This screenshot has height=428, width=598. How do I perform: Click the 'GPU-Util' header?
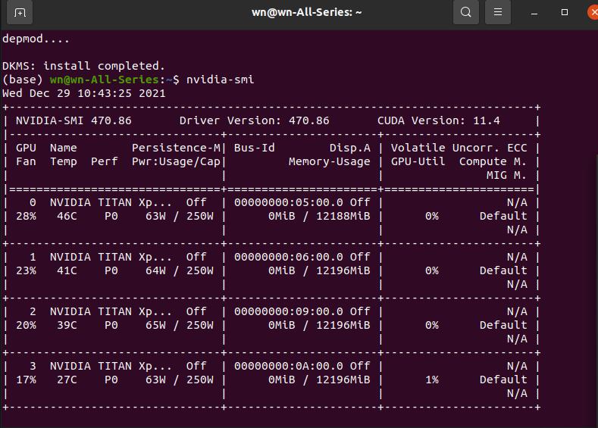coord(418,161)
